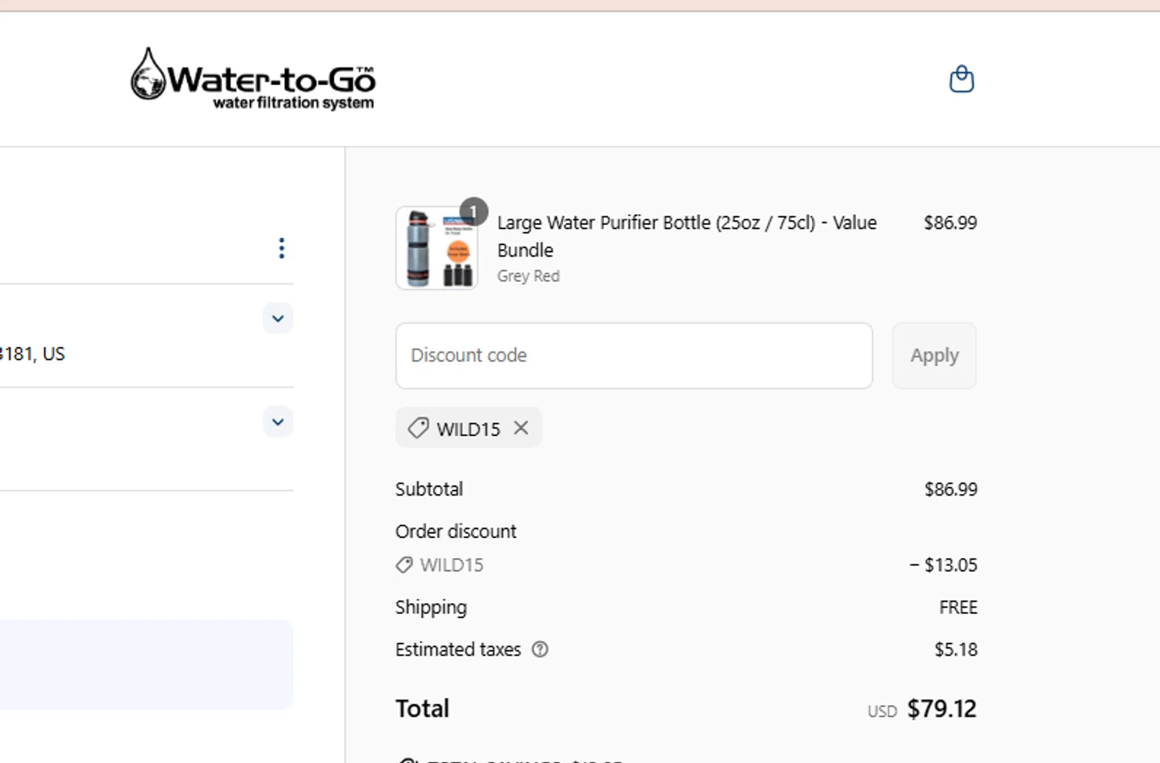Click the WILD15 tag icon in the chip

(x=418, y=427)
